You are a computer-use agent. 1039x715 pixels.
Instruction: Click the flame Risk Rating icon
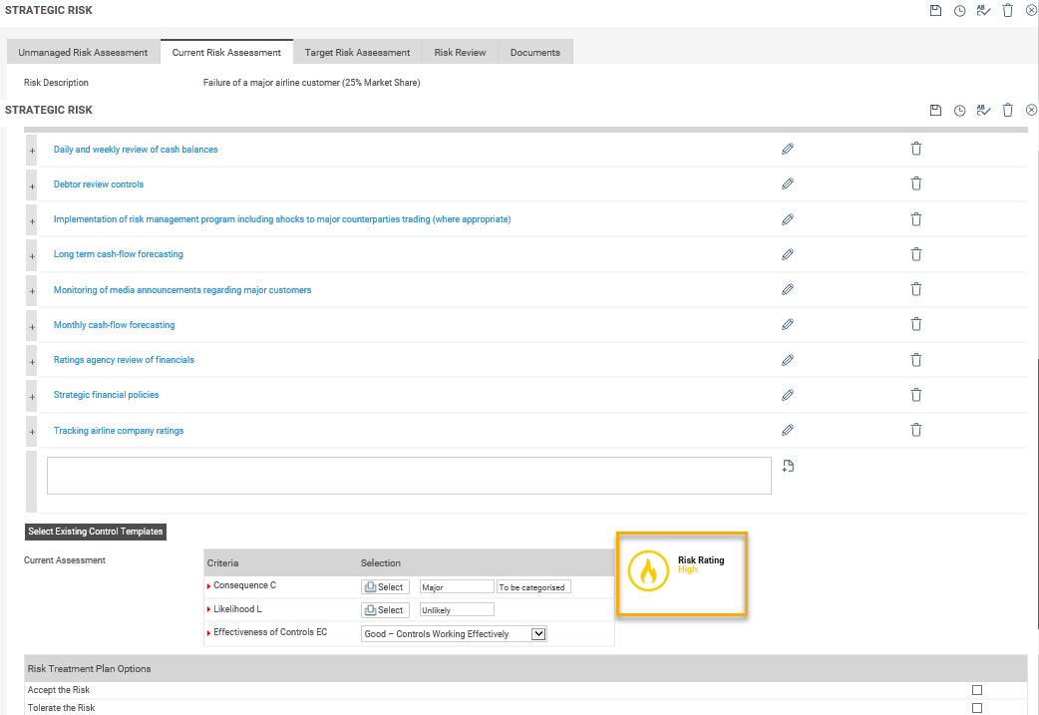648,572
